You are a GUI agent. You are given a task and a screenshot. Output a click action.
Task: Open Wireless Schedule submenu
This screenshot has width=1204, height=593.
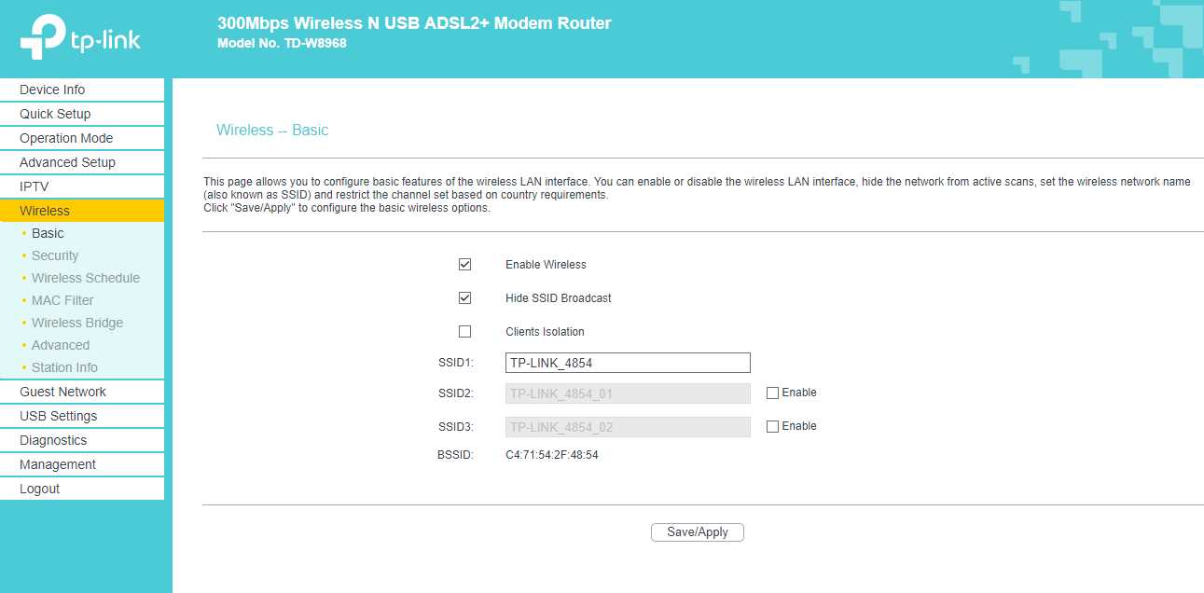(x=86, y=278)
